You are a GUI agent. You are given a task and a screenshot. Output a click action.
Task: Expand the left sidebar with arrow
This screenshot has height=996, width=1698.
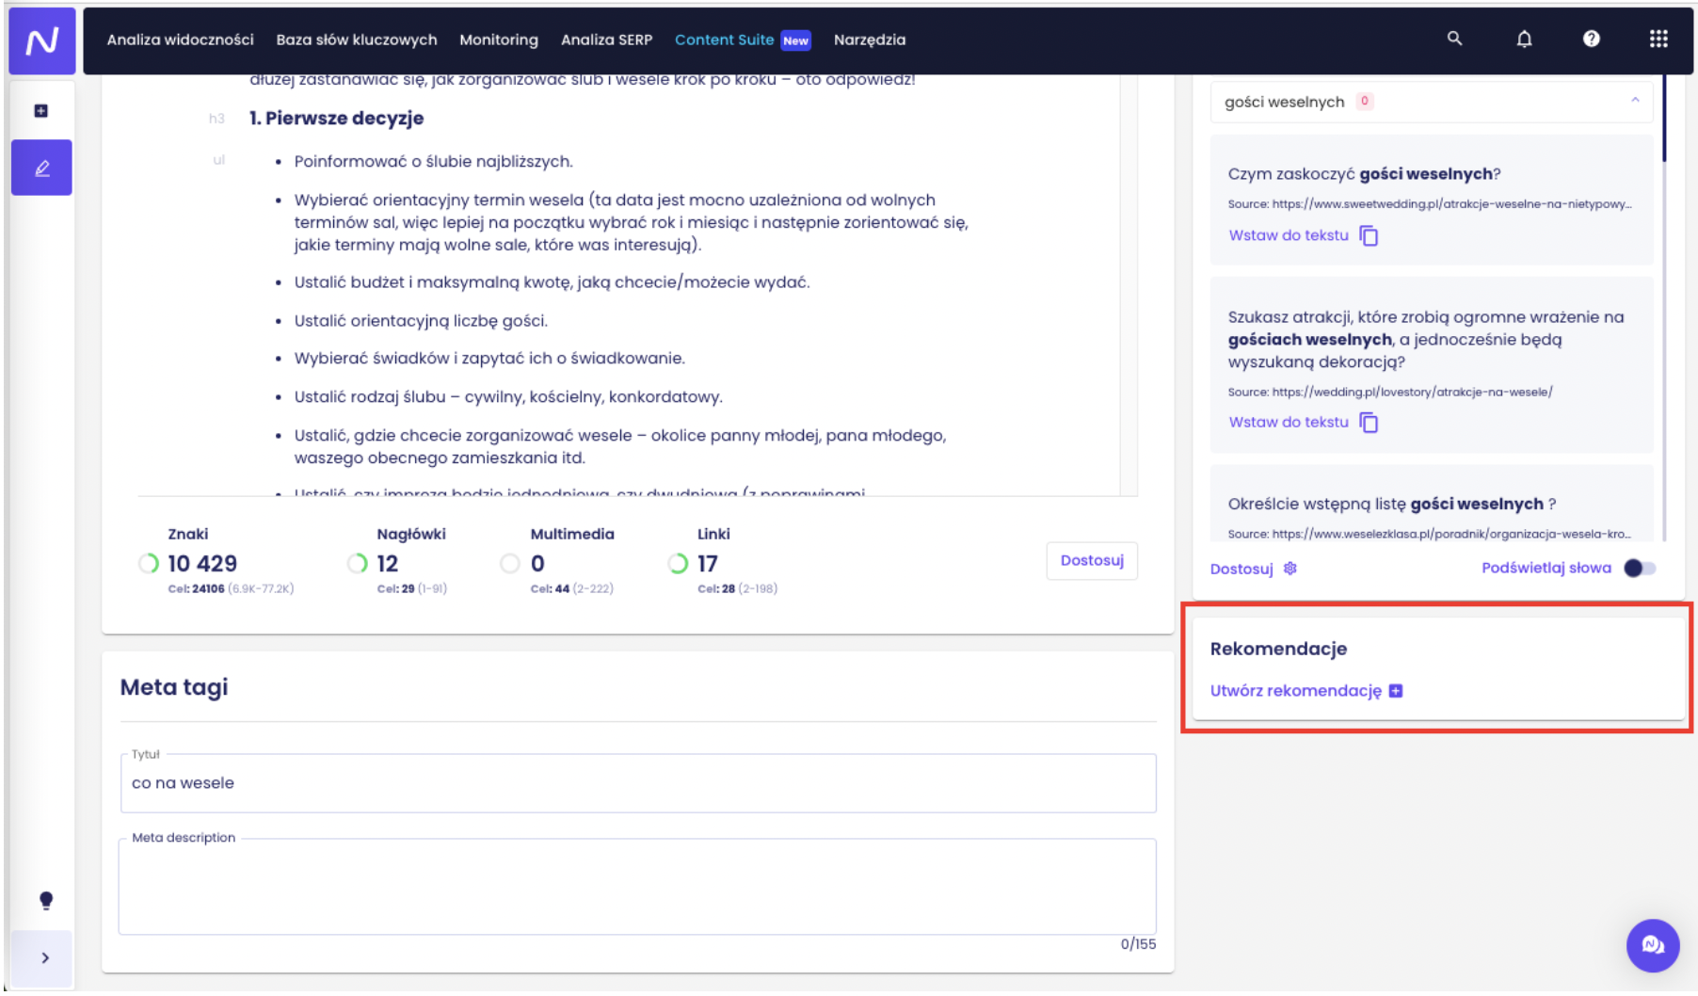(44, 957)
